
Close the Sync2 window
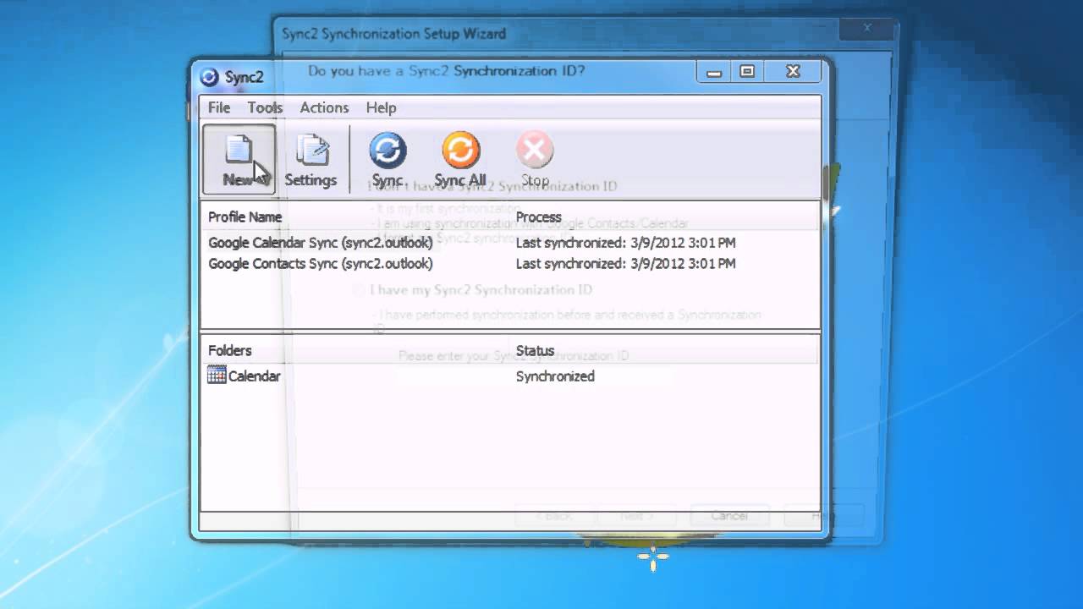coord(793,72)
